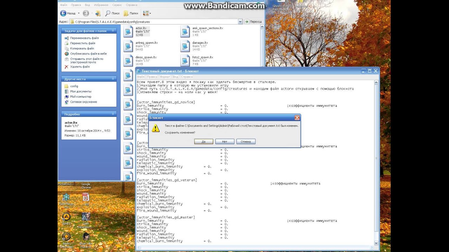
Task: Close the Блокнот save dialog
Action: (x=297, y=118)
